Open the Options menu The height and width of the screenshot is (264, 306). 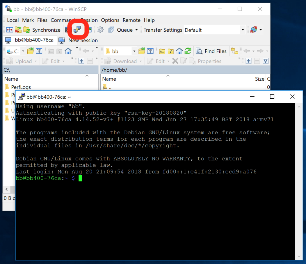point(110,20)
